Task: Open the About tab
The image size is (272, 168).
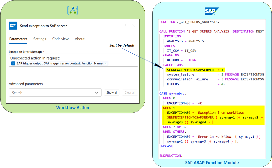Action: (79, 39)
